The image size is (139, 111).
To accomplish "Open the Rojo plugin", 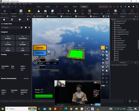I will pyautogui.click(x=83, y=12).
